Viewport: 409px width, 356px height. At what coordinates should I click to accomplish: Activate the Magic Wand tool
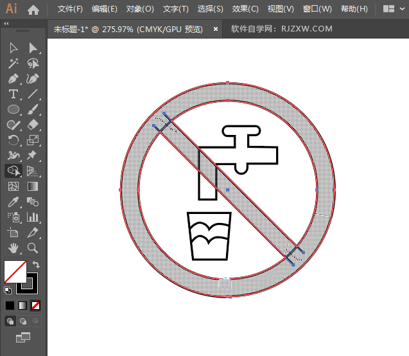click(13, 63)
